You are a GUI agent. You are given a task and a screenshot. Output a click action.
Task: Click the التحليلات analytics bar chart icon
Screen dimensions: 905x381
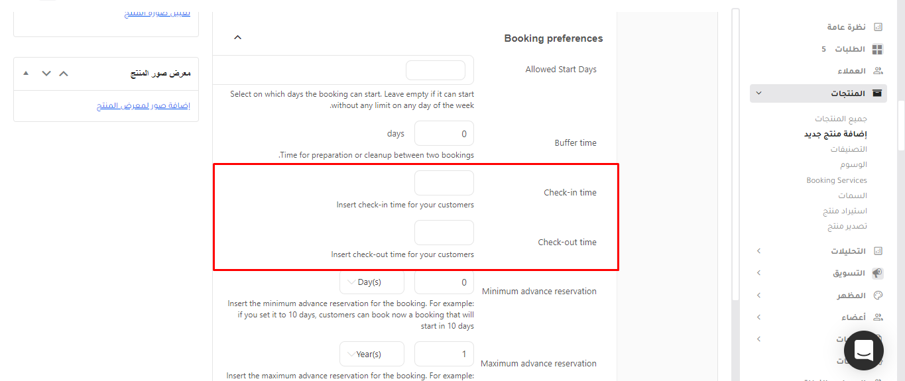(x=878, y=251)
